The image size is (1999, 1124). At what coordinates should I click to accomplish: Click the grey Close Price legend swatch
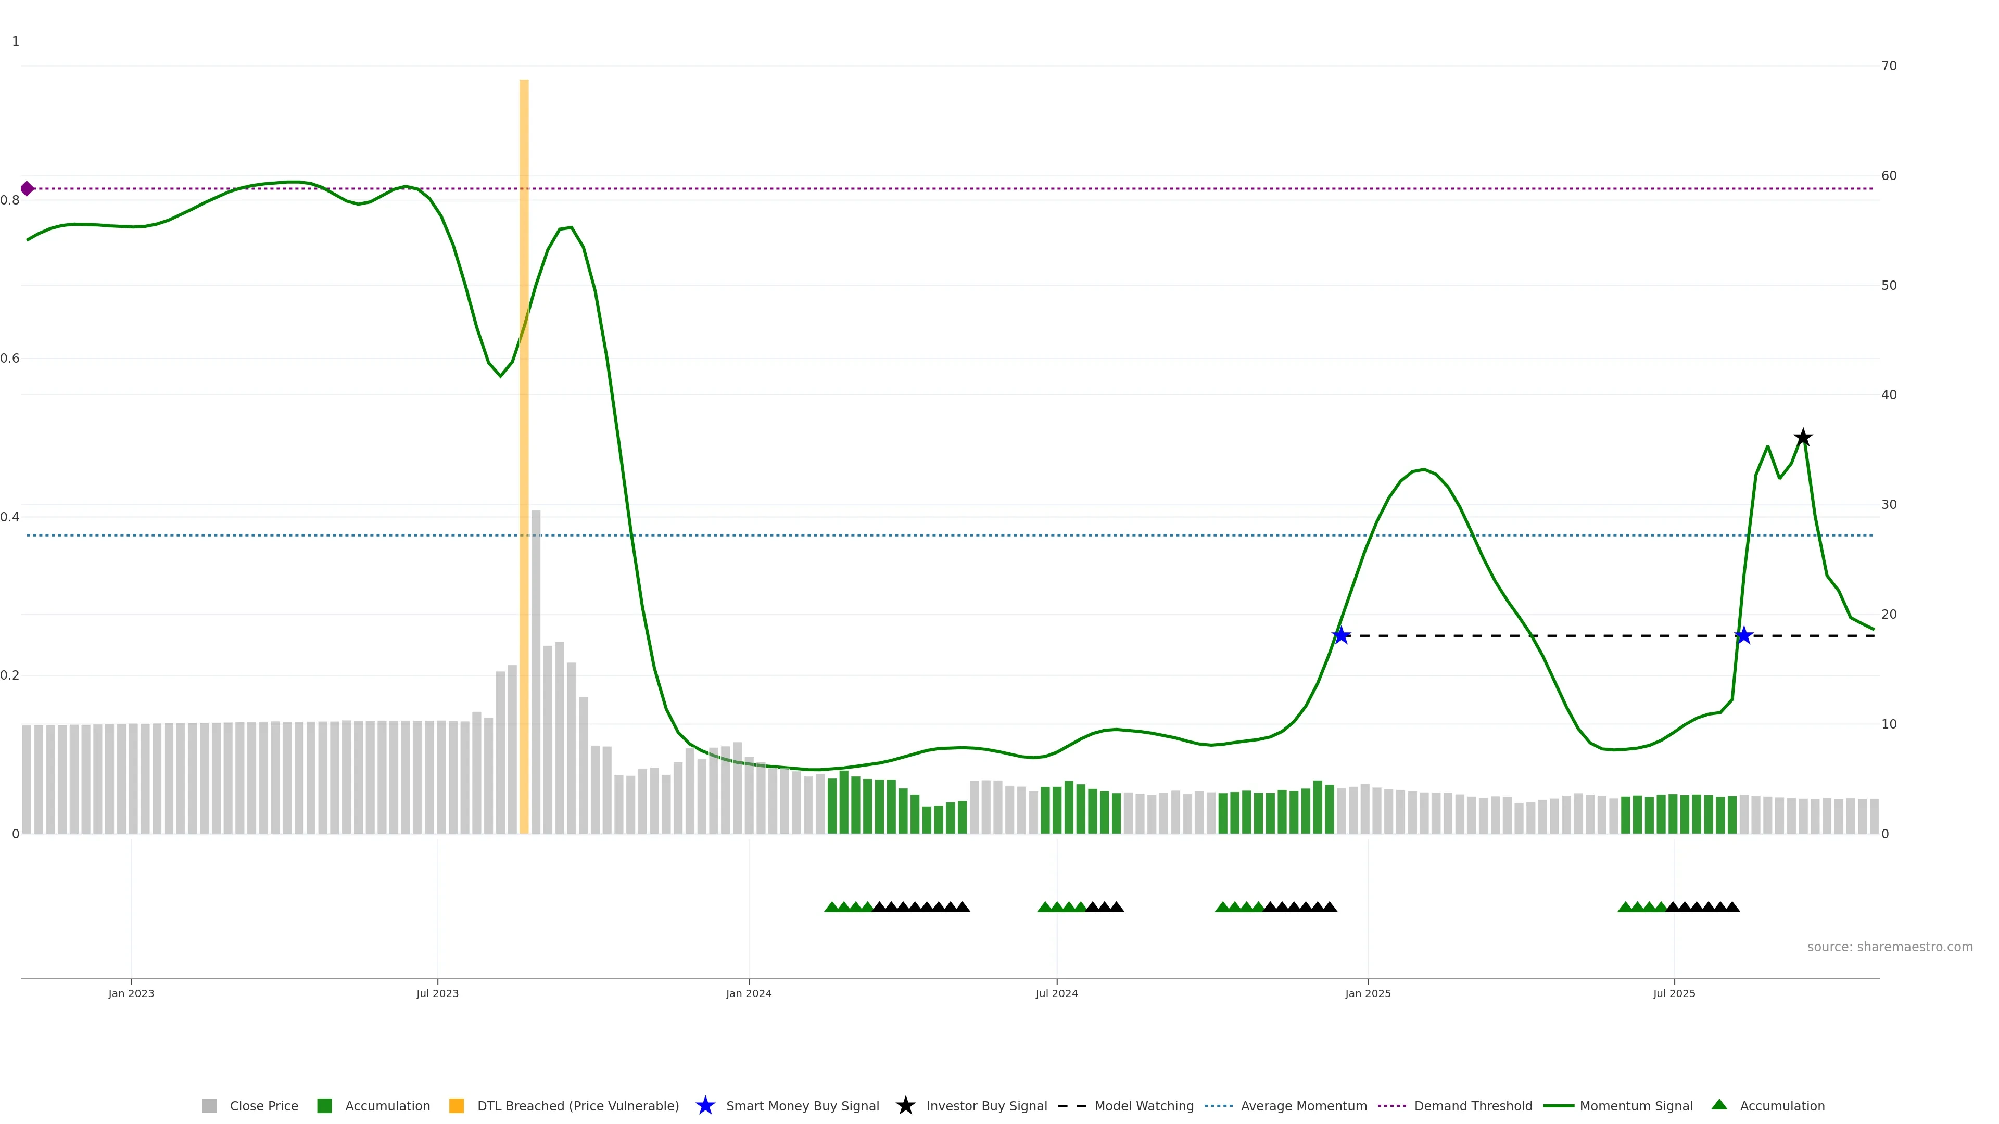[x=209, y=1105]
